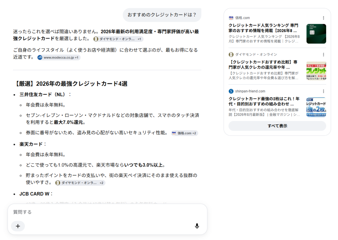Click the おすすめのクレジットカードは？ query bubble

point(162,15)
